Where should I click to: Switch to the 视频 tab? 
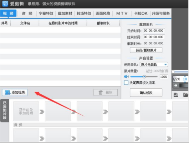8,13
